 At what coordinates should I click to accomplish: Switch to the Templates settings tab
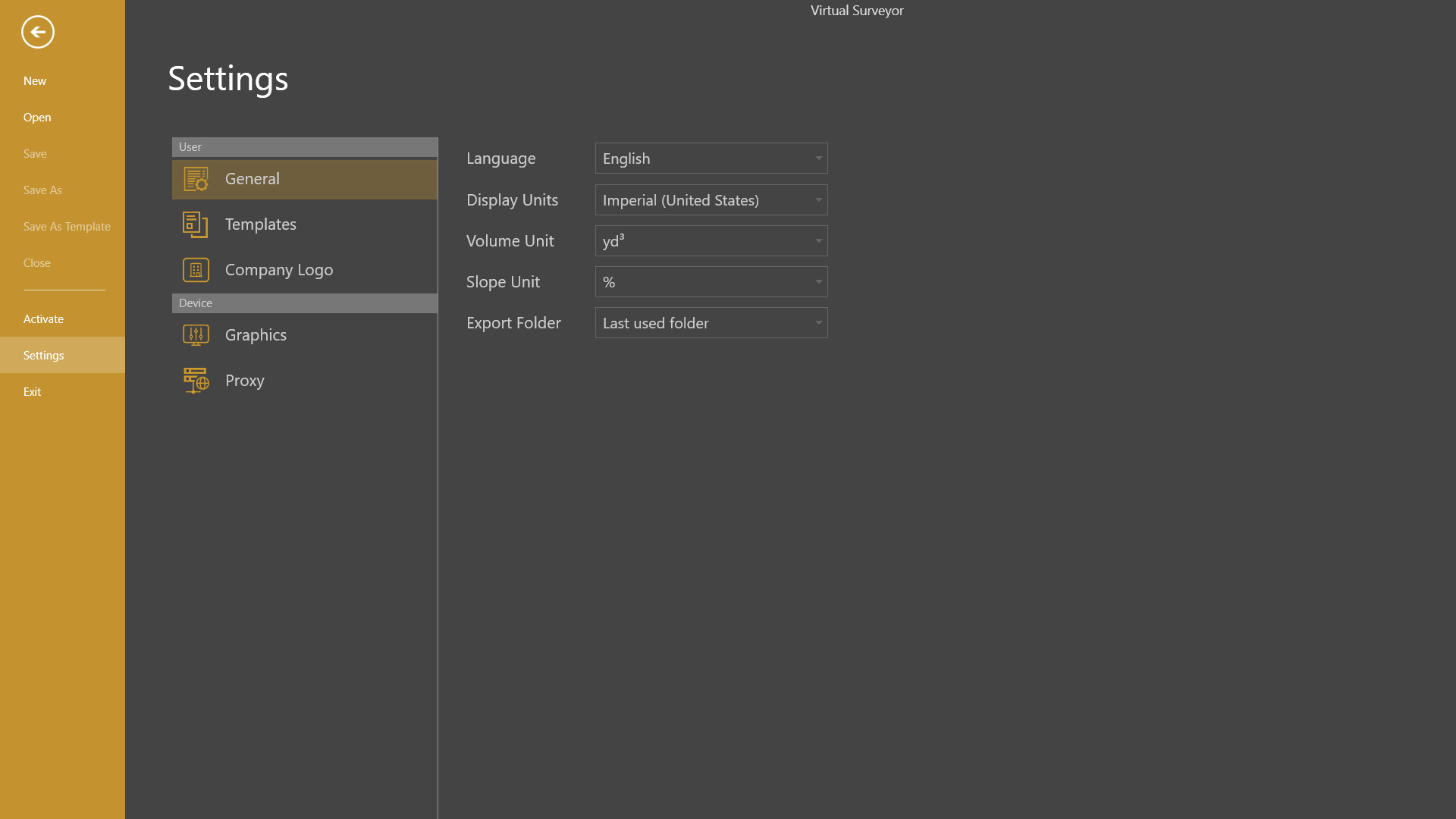[261, 224]
